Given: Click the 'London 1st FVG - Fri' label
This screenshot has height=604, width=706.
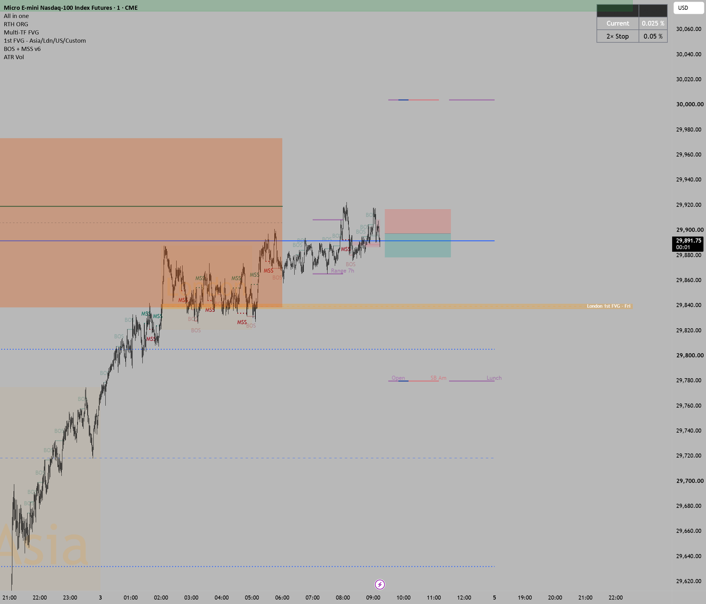Looking at the screenshot, I should [x=608, y=306].
